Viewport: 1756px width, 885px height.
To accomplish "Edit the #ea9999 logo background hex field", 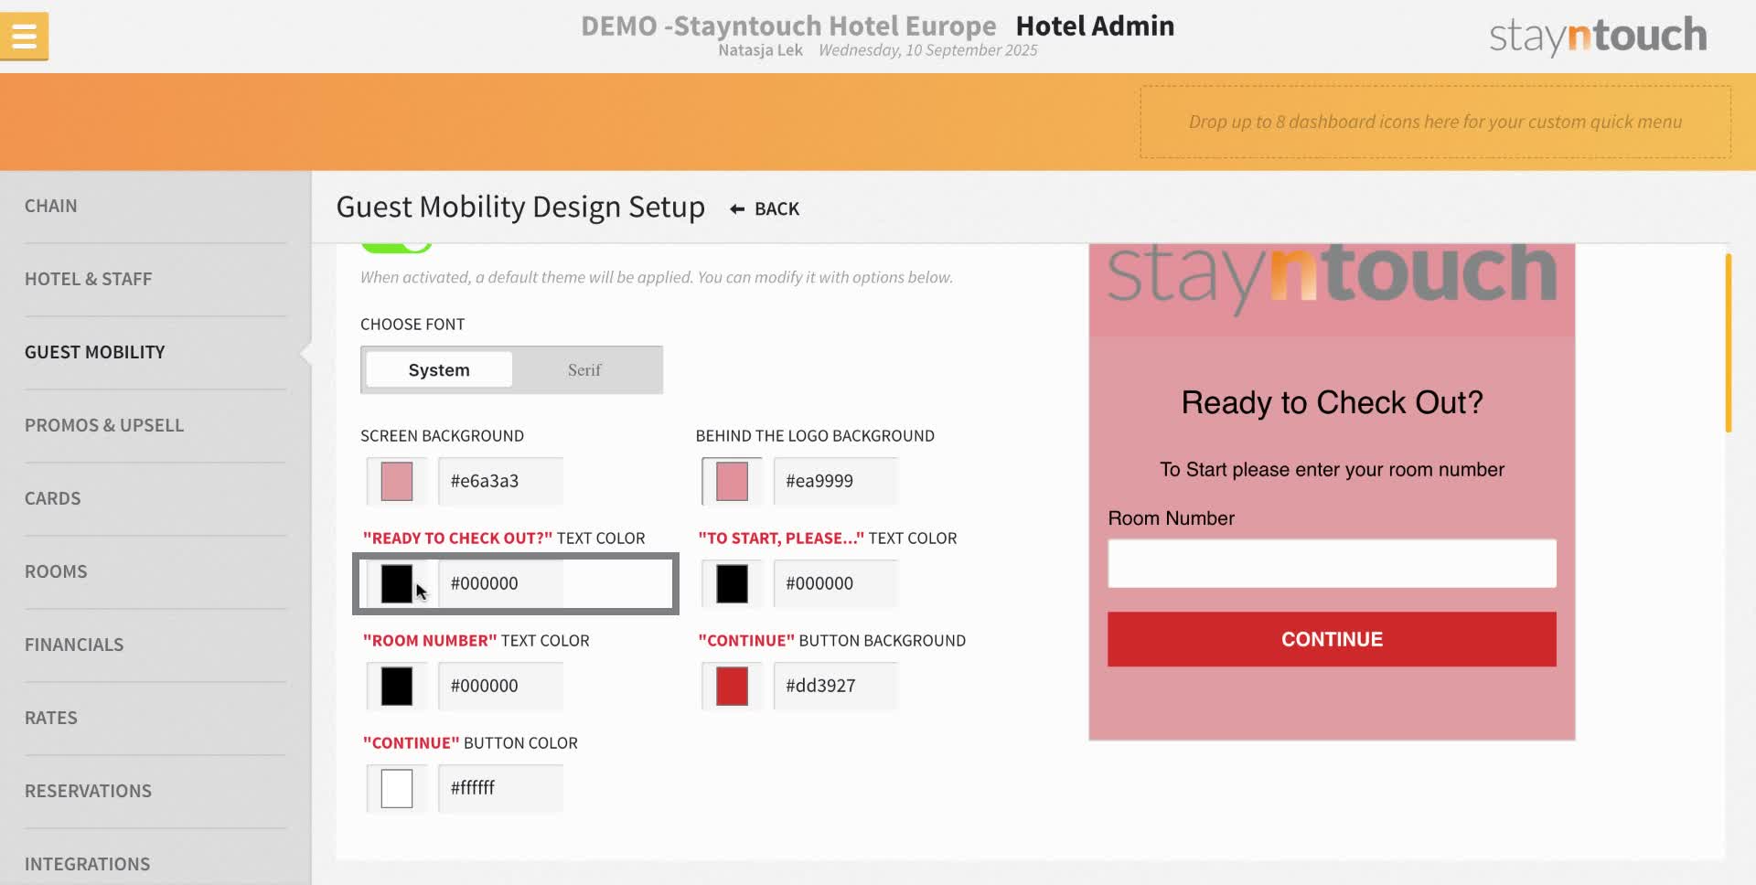I will (x=835, y=481).
